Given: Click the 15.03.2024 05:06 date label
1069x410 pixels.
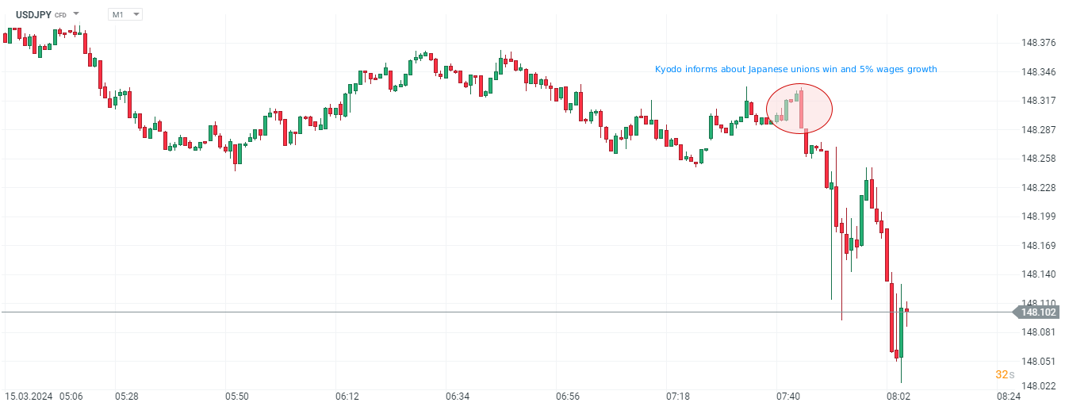Looking at the screenshot, I should (44, 396).
